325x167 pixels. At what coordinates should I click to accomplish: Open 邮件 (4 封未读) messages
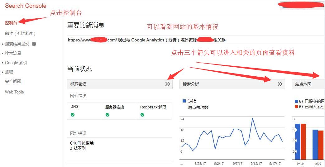[20, 33]
